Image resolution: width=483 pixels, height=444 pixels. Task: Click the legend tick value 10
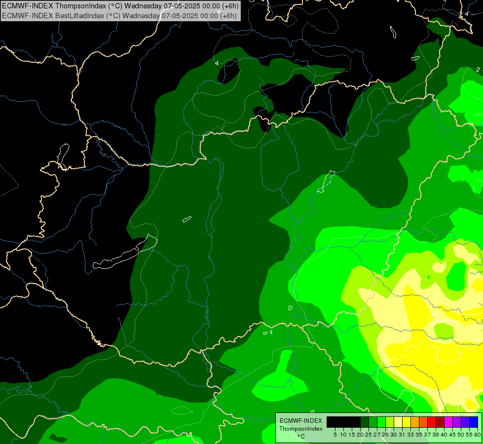click(343, 435)
